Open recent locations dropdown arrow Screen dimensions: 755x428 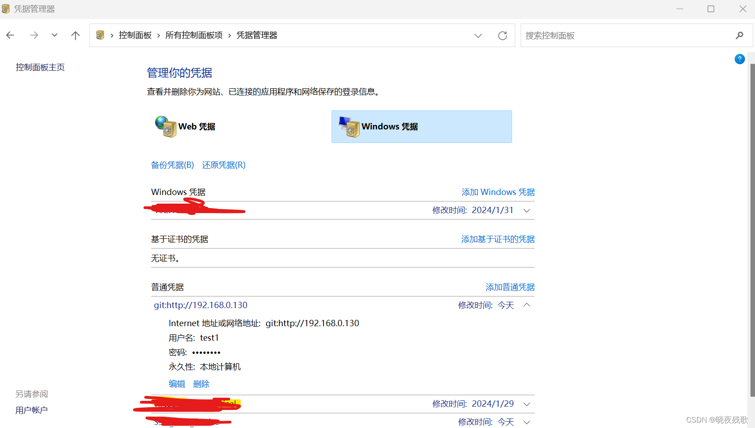click(x=54, y=35)
